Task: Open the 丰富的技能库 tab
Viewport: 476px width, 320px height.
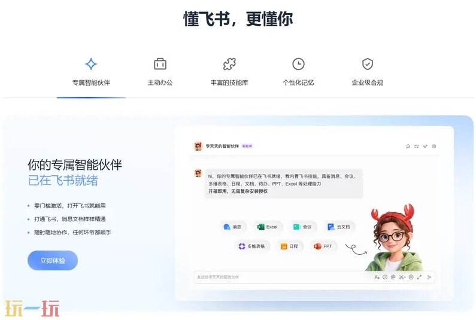Action: 229,72
